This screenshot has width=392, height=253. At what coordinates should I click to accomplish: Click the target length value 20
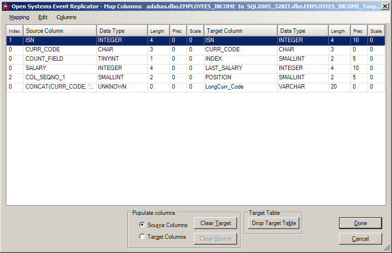340,87
